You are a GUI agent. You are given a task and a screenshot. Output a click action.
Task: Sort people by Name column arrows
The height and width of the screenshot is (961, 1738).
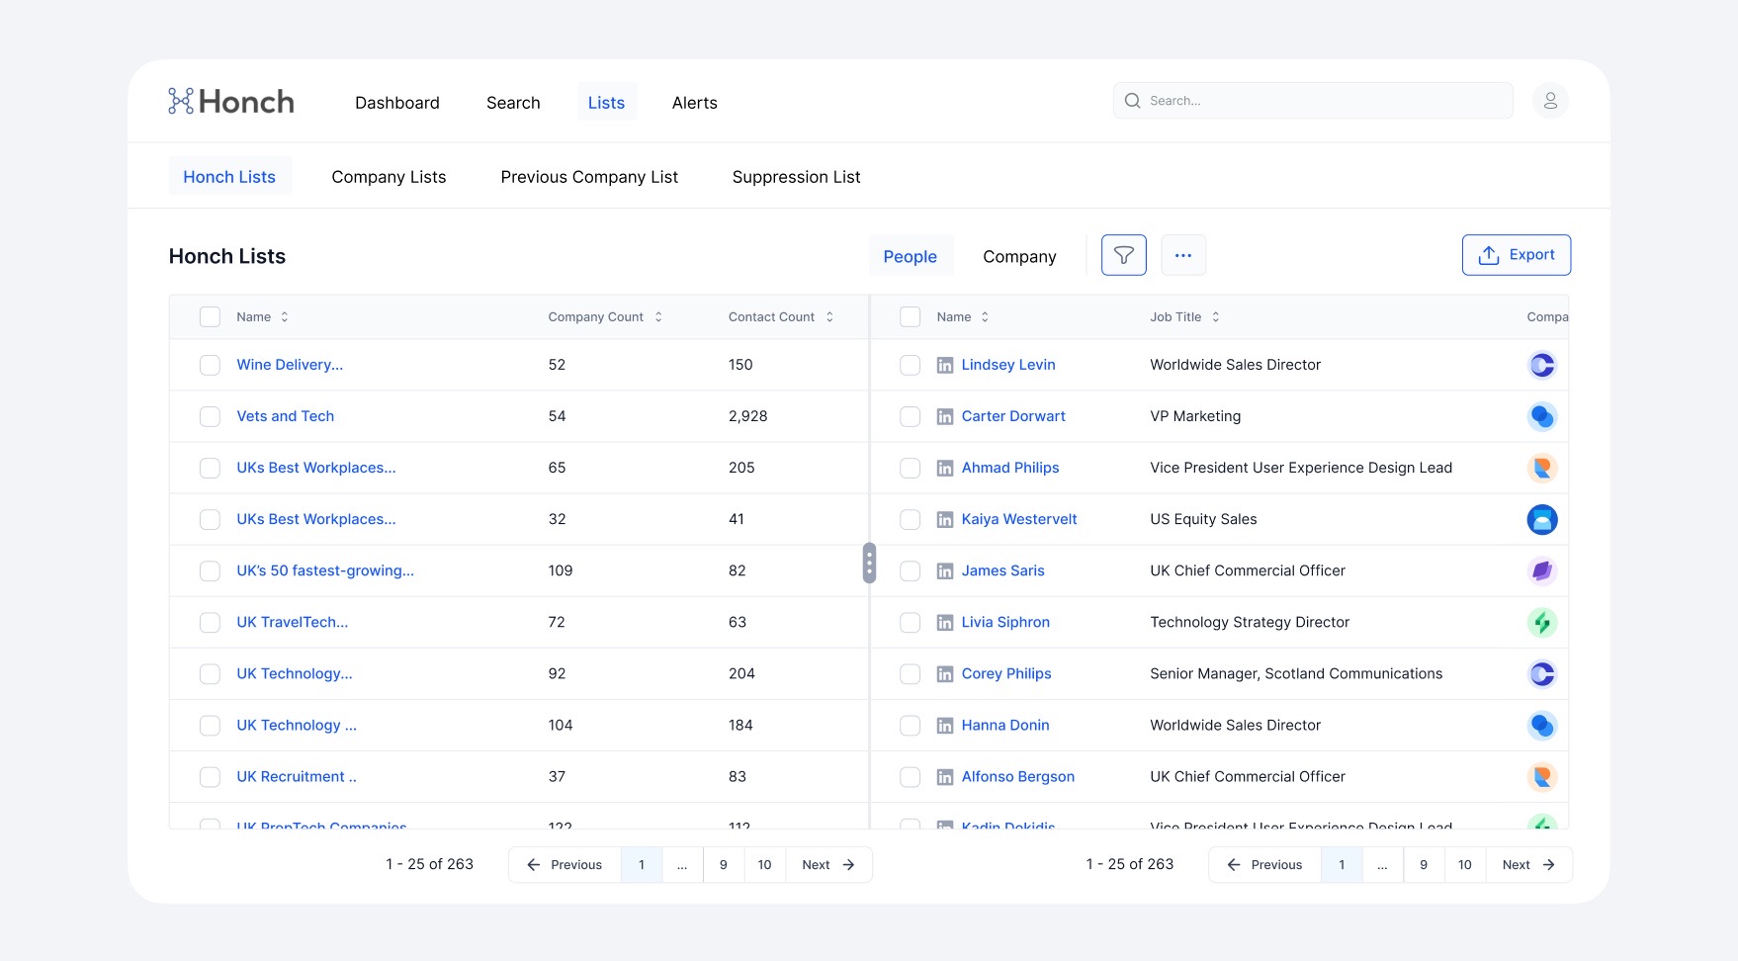[985, 316]
